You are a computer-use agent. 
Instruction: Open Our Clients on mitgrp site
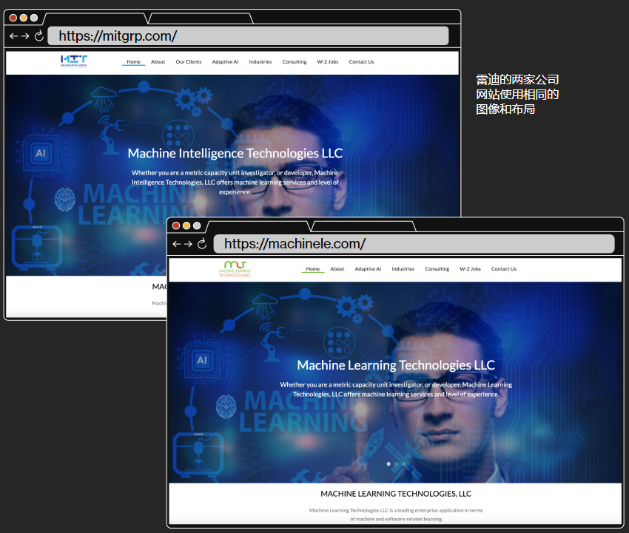(189, 61)
